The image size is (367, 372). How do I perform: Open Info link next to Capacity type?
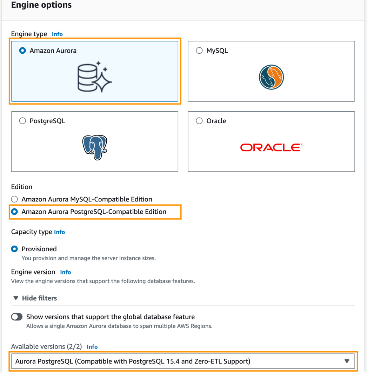59,232
